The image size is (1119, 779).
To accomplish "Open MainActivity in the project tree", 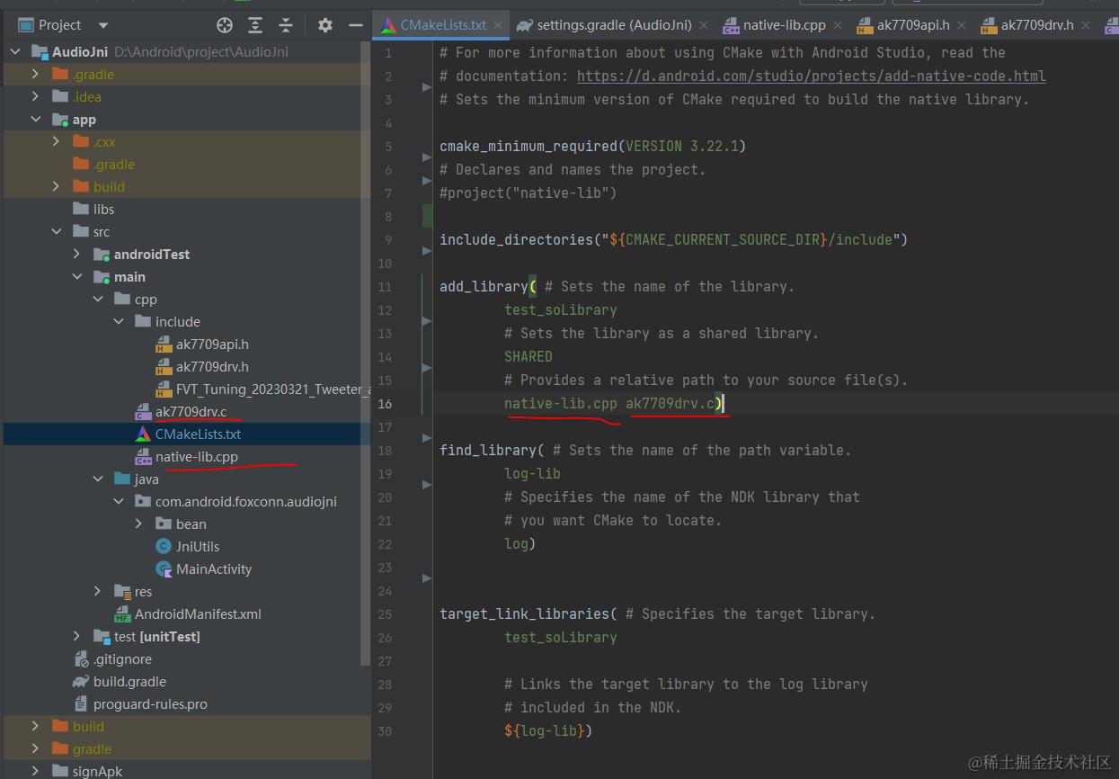I will tap(214, 569).
